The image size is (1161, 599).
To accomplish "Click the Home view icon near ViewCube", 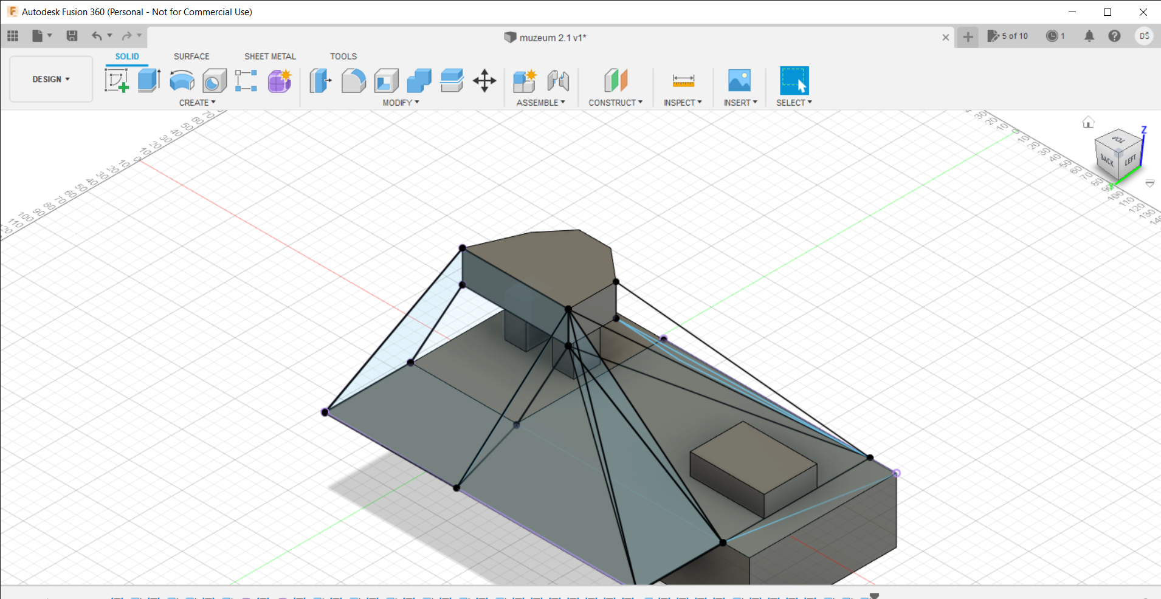I will point(1088,123).
